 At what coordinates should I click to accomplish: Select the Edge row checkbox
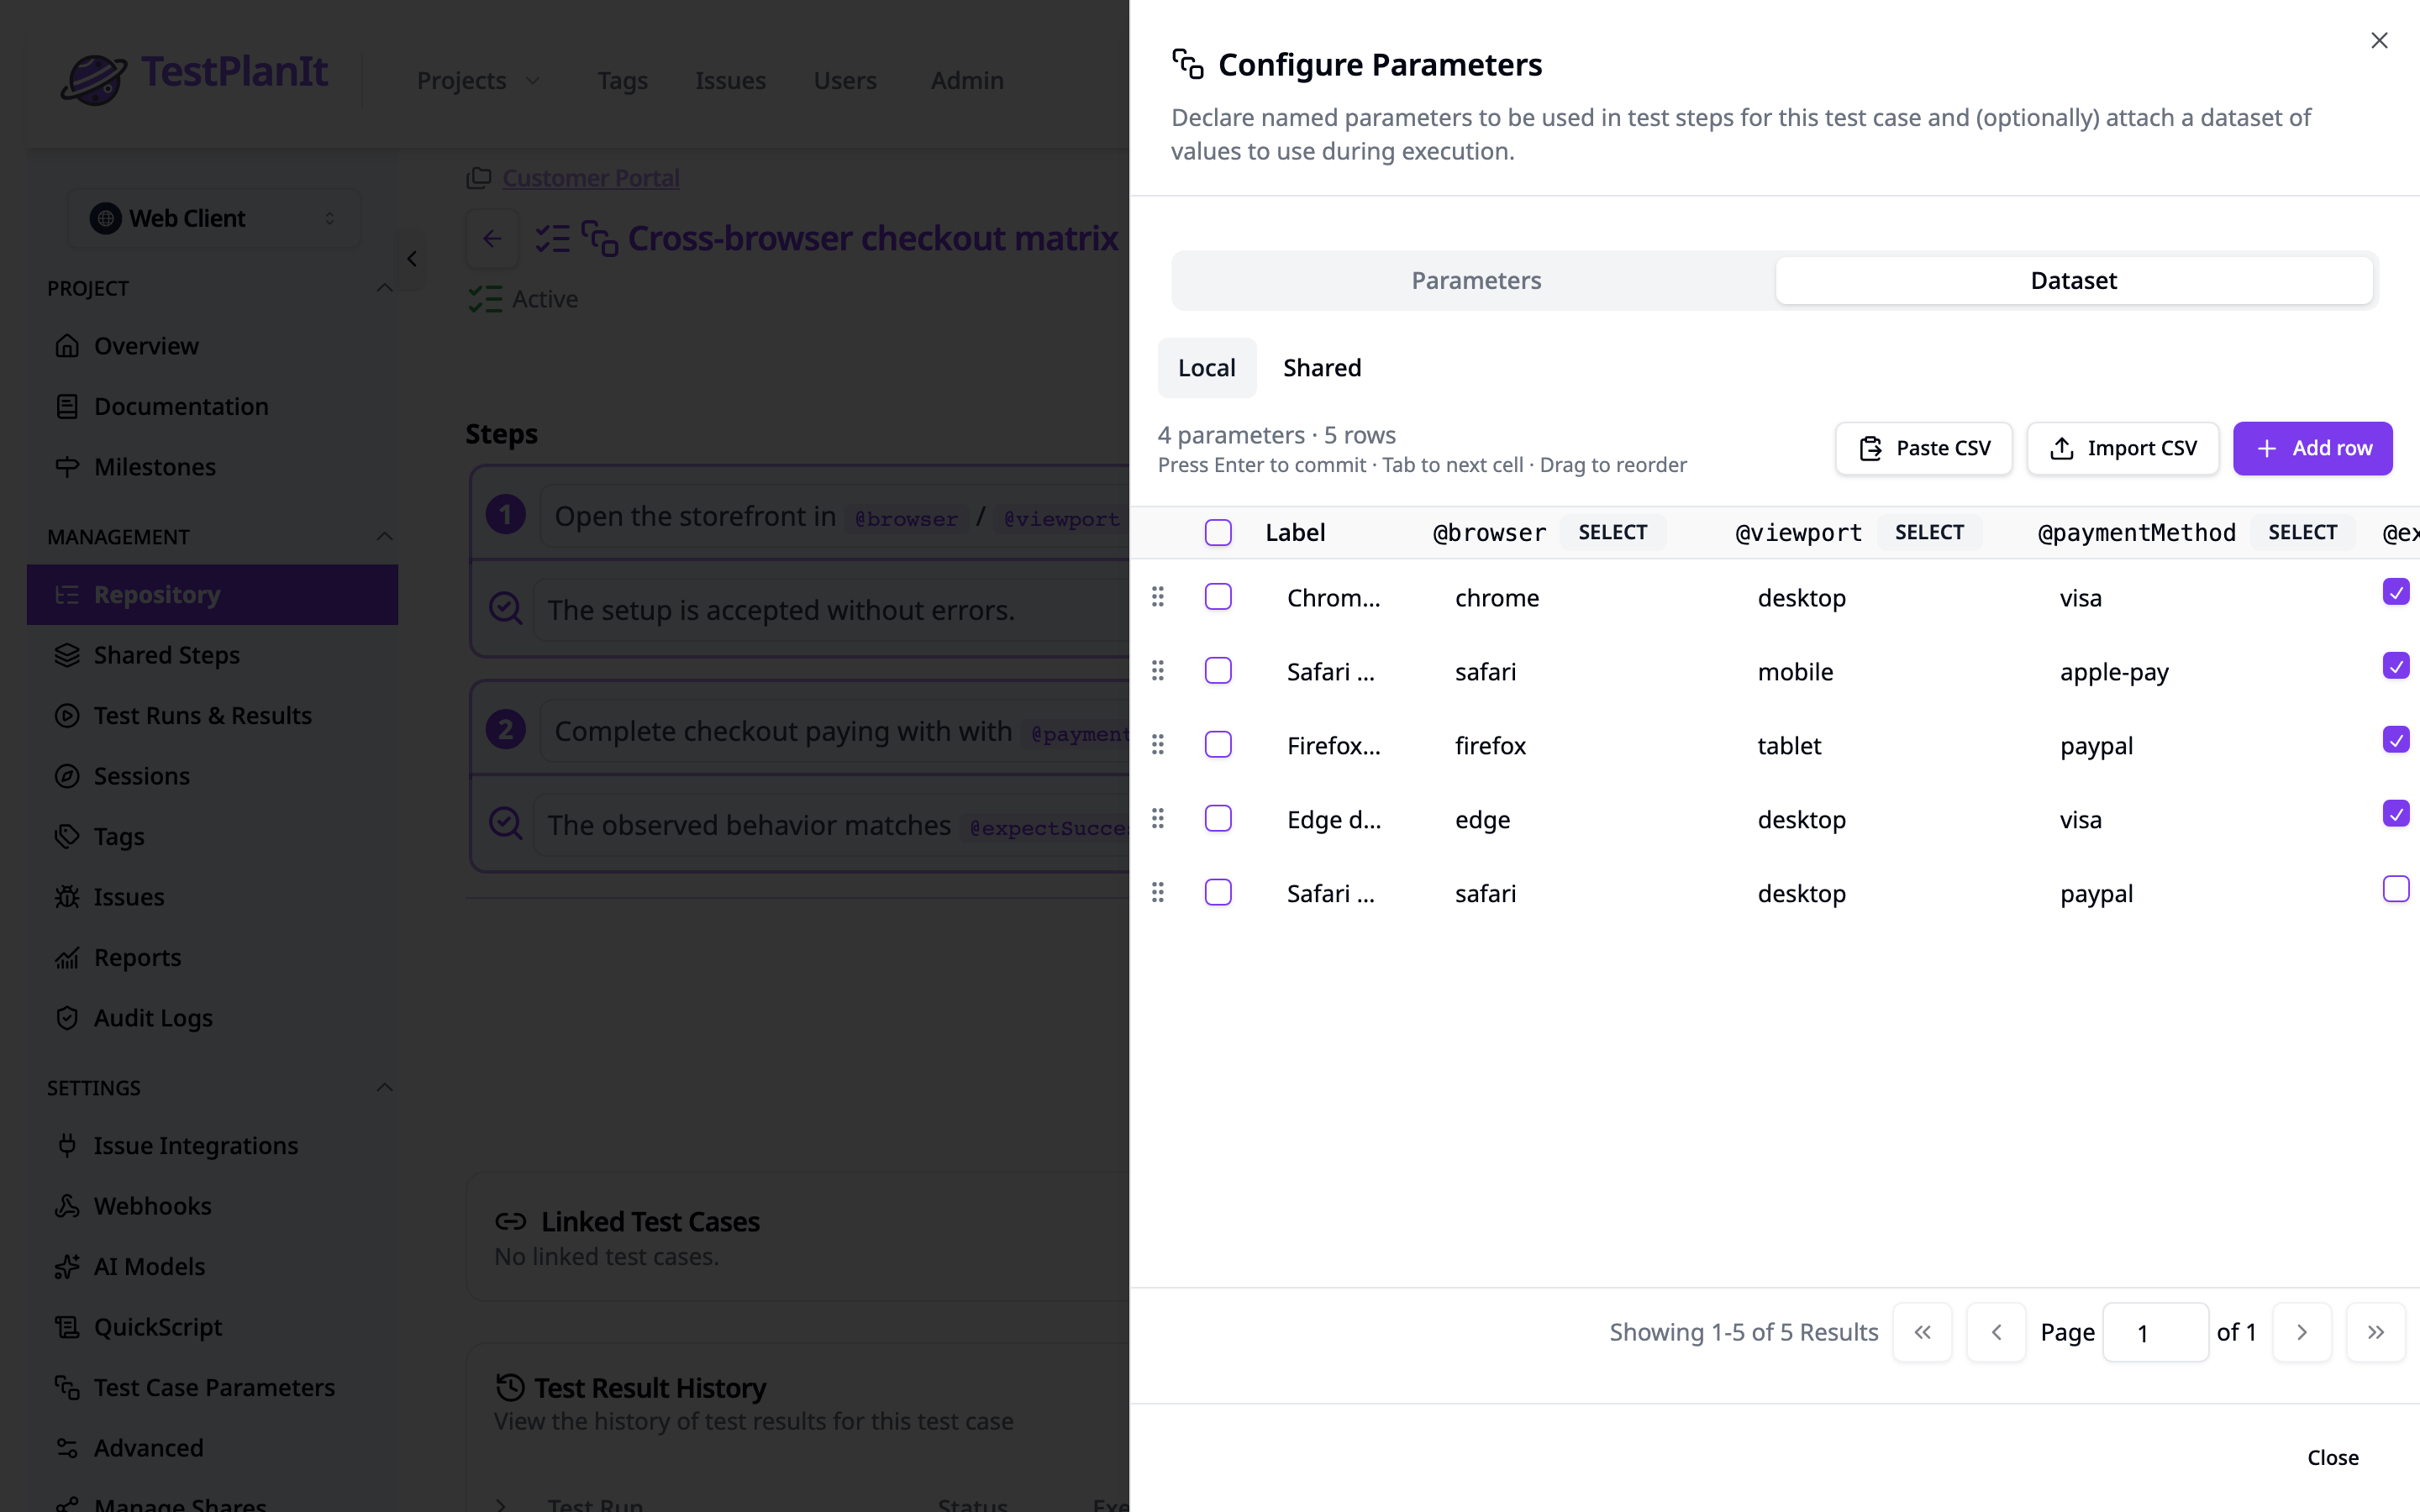point(1218,819)
